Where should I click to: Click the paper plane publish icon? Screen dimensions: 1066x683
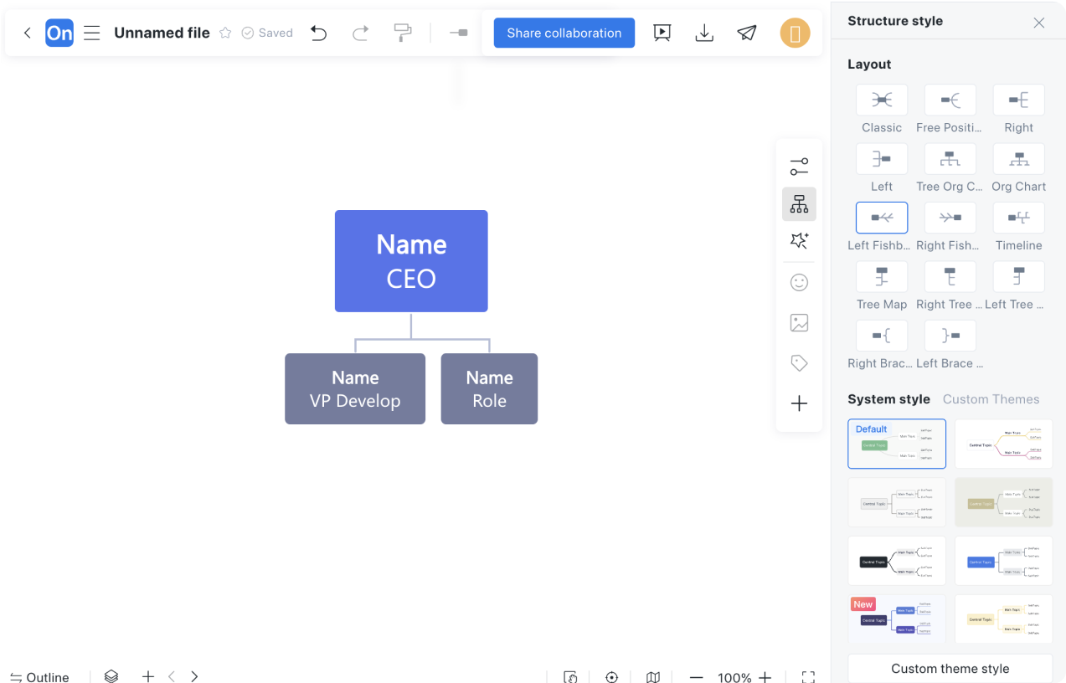[x=746, y=33]
